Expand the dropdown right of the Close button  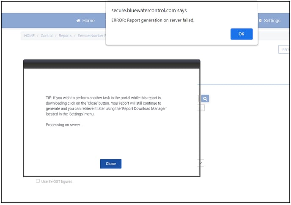point(202,162)
